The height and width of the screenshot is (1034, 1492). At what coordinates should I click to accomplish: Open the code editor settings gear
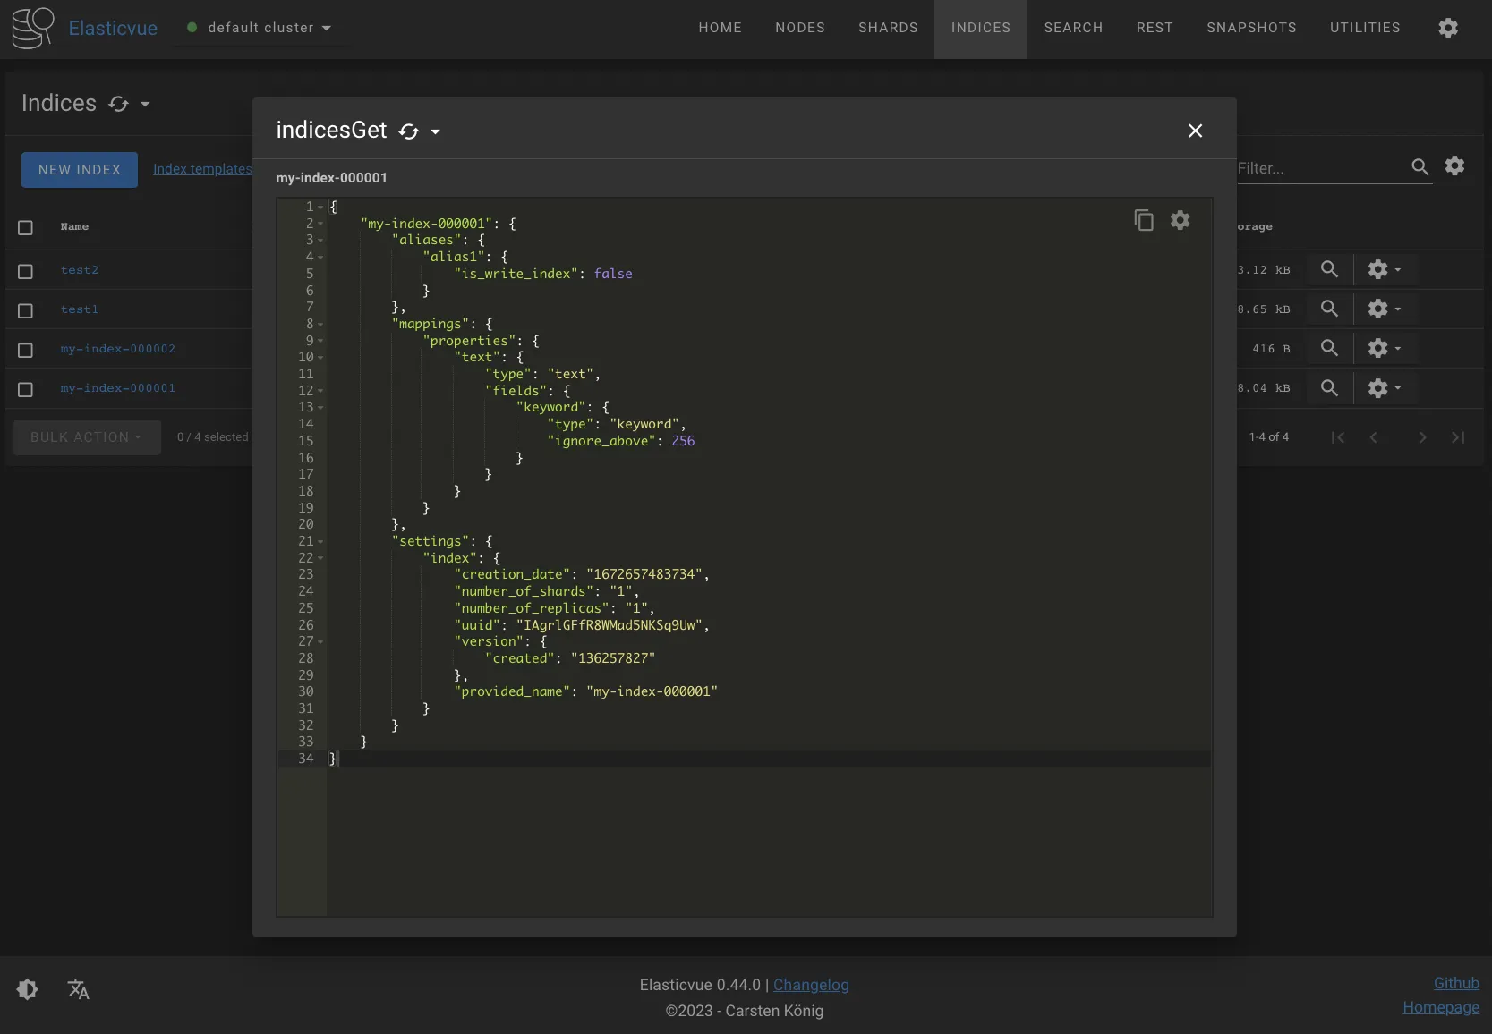pyautogui.click(x=1181, y=220)
